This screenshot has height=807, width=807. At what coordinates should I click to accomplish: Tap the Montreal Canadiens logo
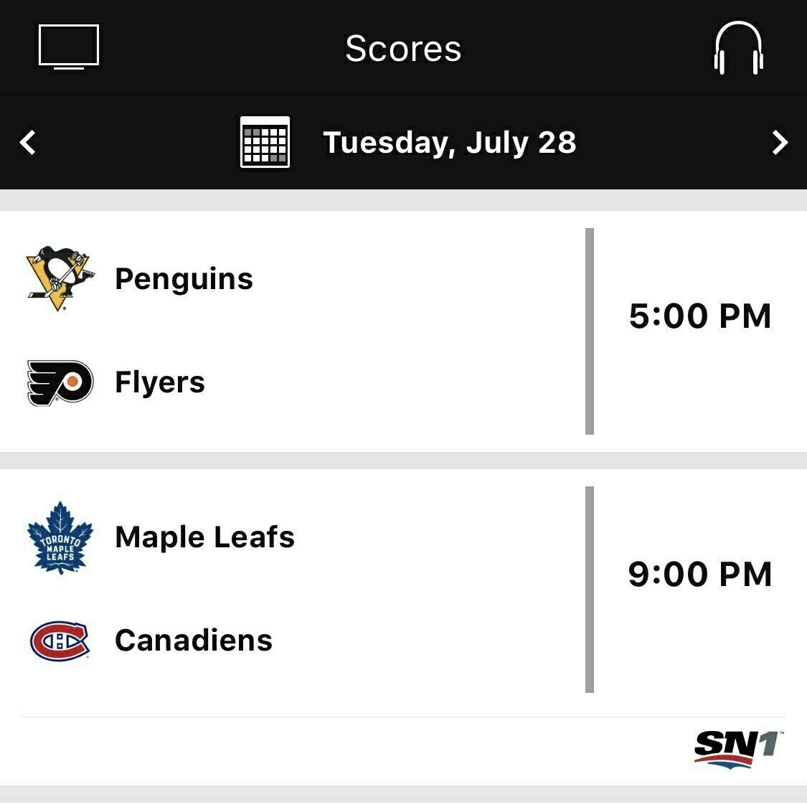(60, 640)
